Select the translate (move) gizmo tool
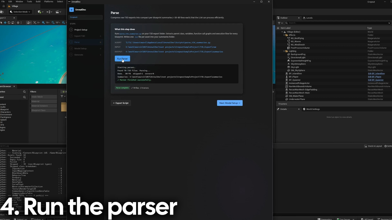 [x=5, y=23]
